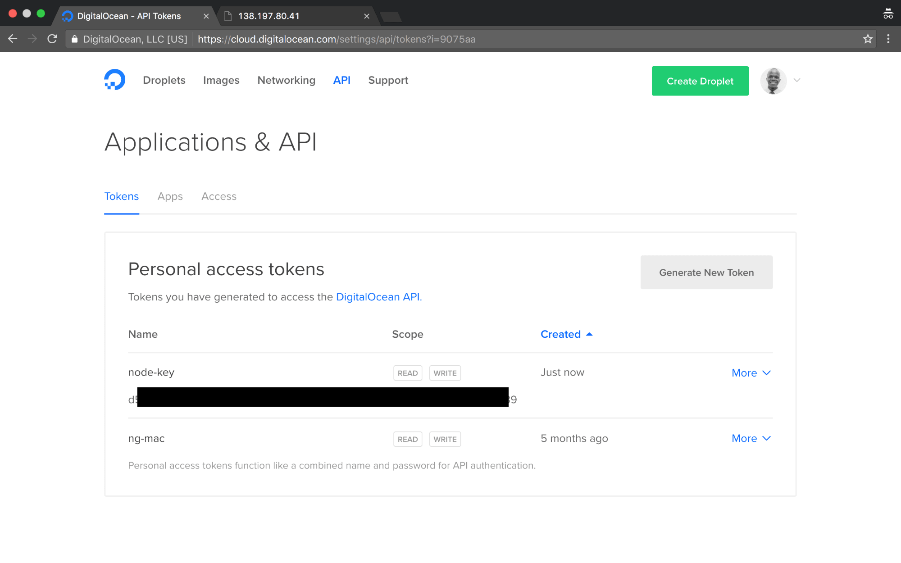Open the Droplets navigation item
The height and width of the screenshot is (563, 901).
tap(164, 80)
